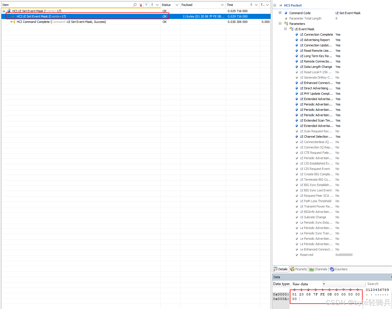The height and width of the screenshot is (309, 392).
Task: Click the funnel filter icon in Item header
Action: (146, 5)
